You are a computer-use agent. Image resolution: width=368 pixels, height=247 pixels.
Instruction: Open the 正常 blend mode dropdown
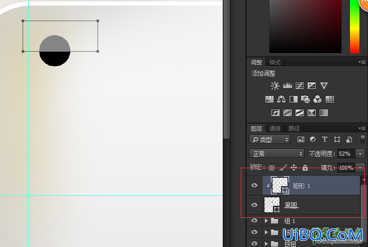[277, 154]
